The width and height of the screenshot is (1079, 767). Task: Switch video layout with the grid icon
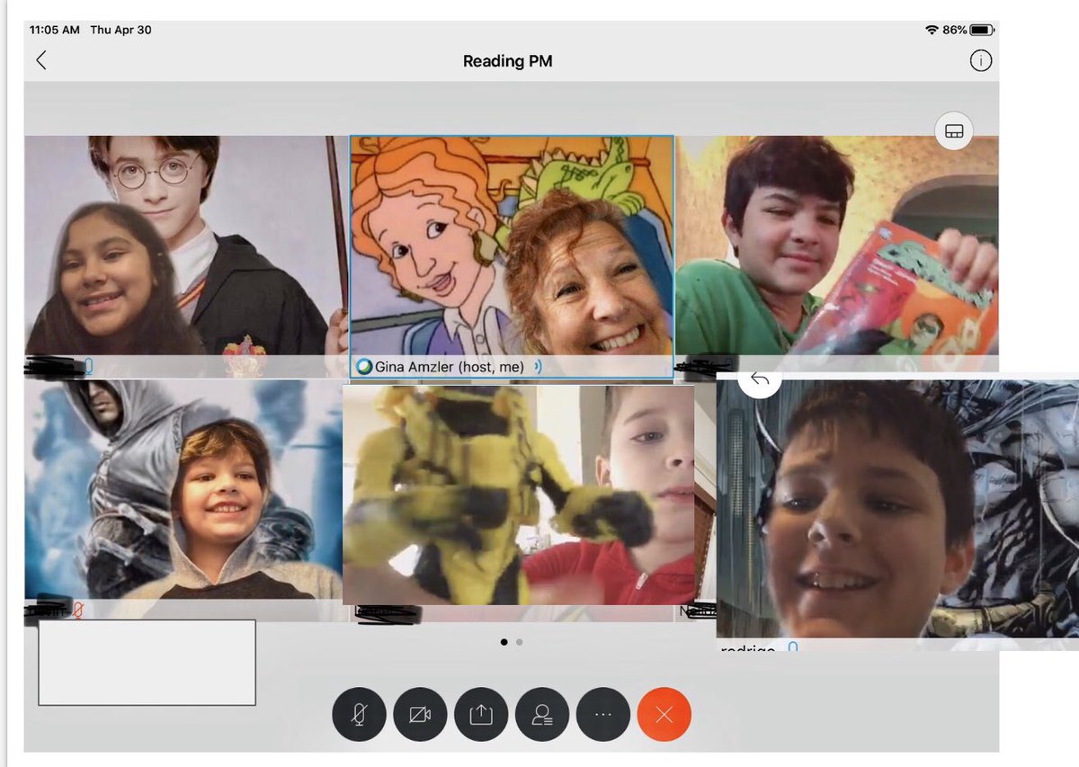coord(954,131)
